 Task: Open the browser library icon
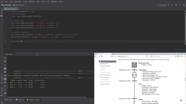(x=176, y=56)
